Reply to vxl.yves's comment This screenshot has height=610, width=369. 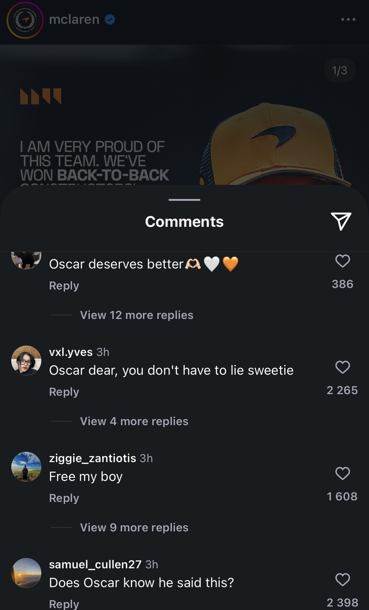coord(64,392)
